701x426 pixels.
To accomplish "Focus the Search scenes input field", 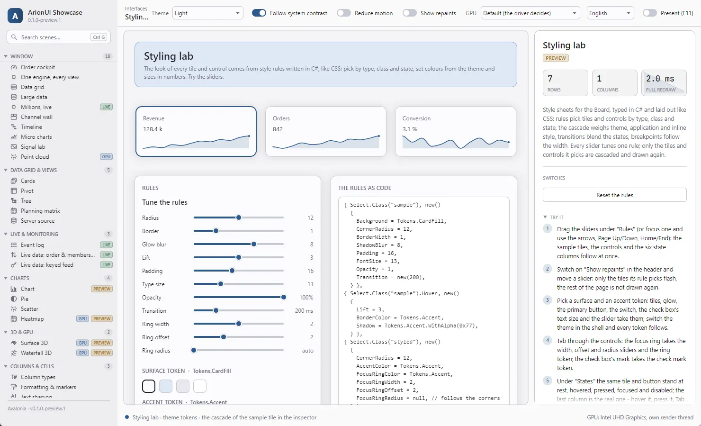I will pyautogui.click(x=59, y=37).
